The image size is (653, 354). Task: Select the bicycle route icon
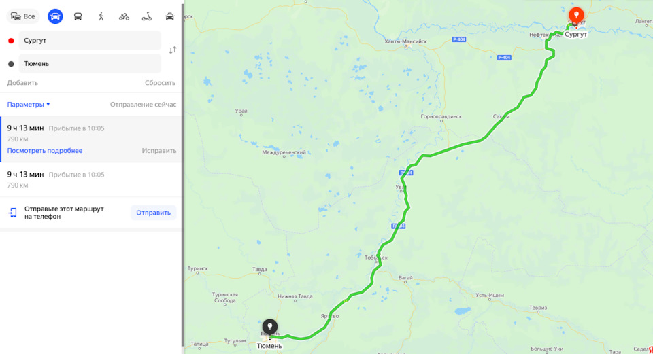124,16
